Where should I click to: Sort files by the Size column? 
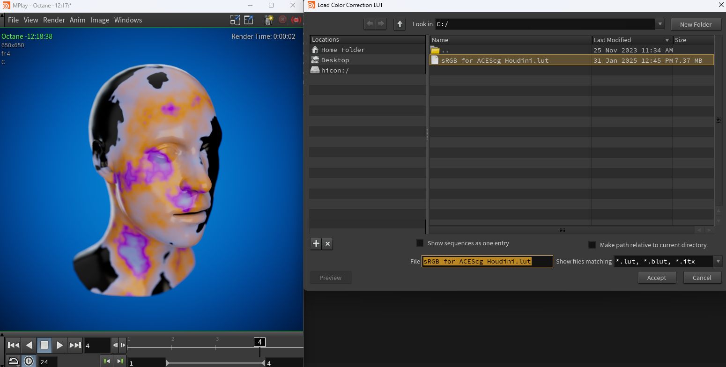pos(694,40)
